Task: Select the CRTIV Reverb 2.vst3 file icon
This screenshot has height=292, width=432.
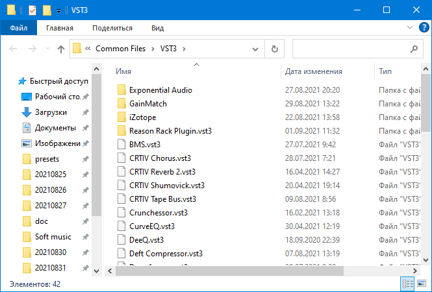Action: 121,171
